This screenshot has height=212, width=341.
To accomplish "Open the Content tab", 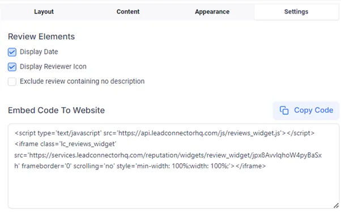I will pos(128,12).
